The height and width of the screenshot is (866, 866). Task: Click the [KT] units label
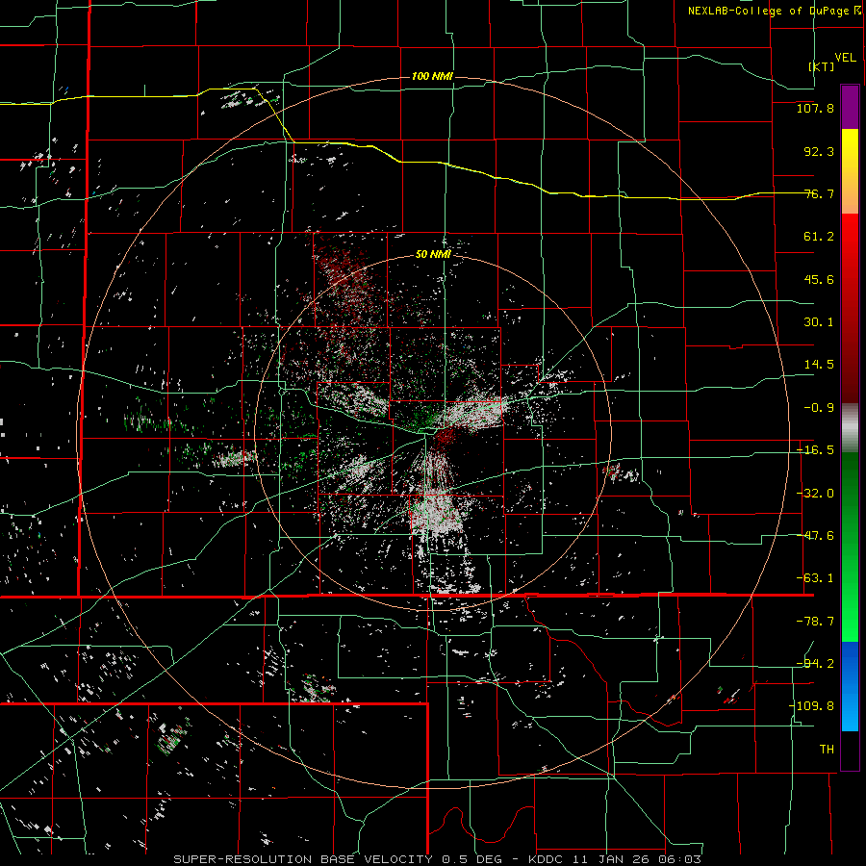tap(822, 66)
